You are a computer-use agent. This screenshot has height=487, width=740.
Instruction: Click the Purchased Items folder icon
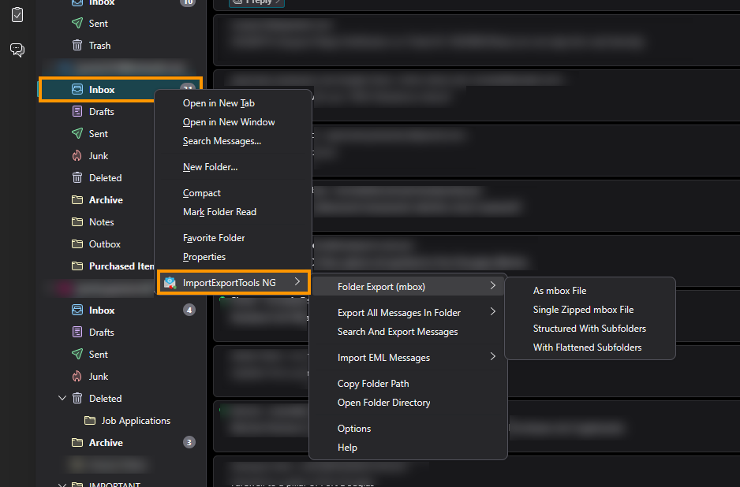77,266
